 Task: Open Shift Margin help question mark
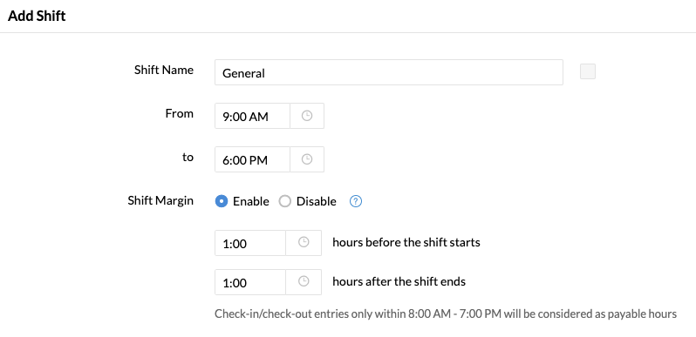click(x=356, y=201)
